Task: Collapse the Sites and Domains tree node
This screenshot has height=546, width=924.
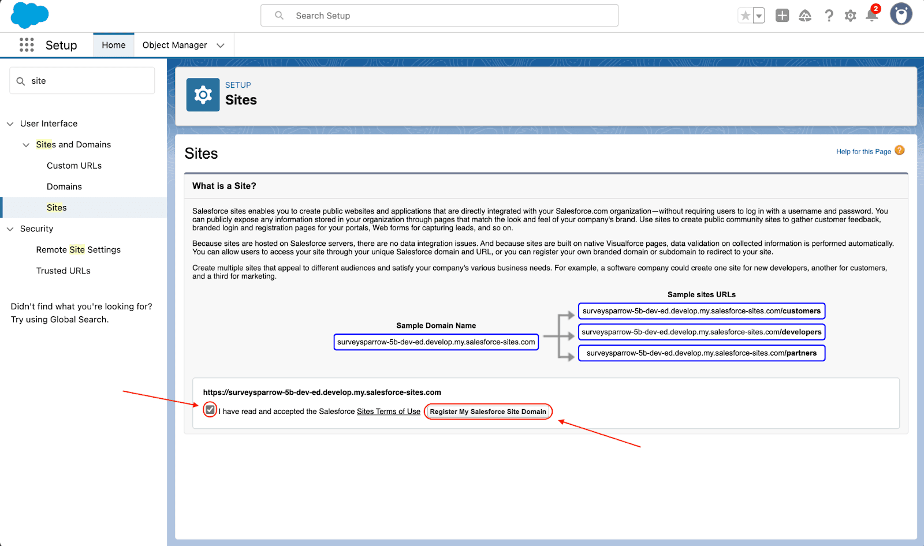Action: click(x=26, y=145)
